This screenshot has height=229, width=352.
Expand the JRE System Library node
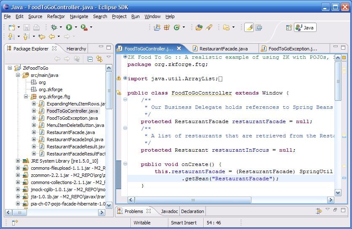(18, 161)
